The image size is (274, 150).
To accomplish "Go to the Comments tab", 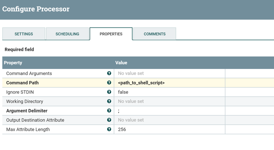I will (154, 34).
